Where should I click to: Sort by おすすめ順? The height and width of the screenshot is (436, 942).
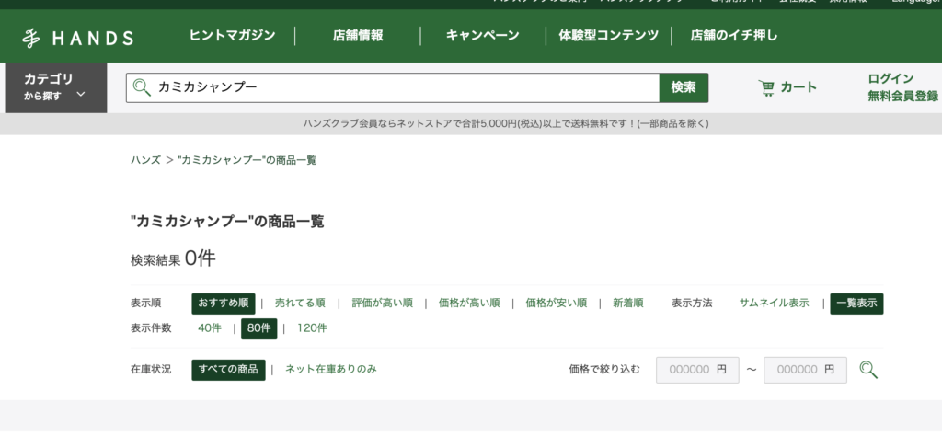(224, 304)
